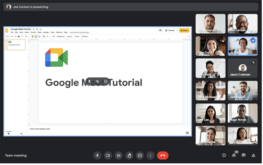Click 'Joe Carlson is presenting' banner

click(131, 7)
